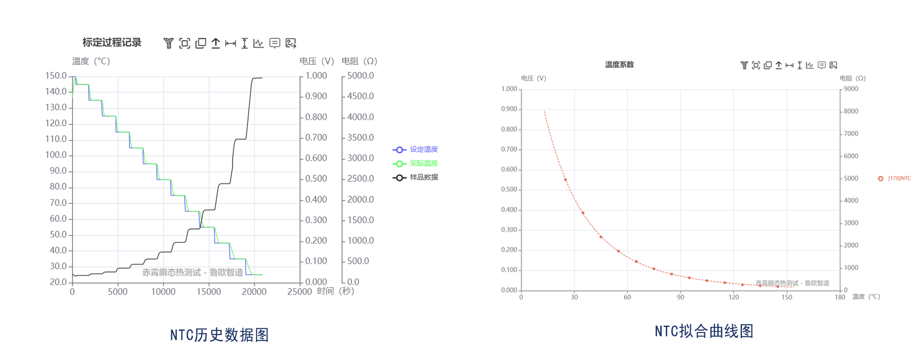Toggle the 实际温度 legend series
The height and width of the screenshot is (360, 922).
click(x=415, y=164)
